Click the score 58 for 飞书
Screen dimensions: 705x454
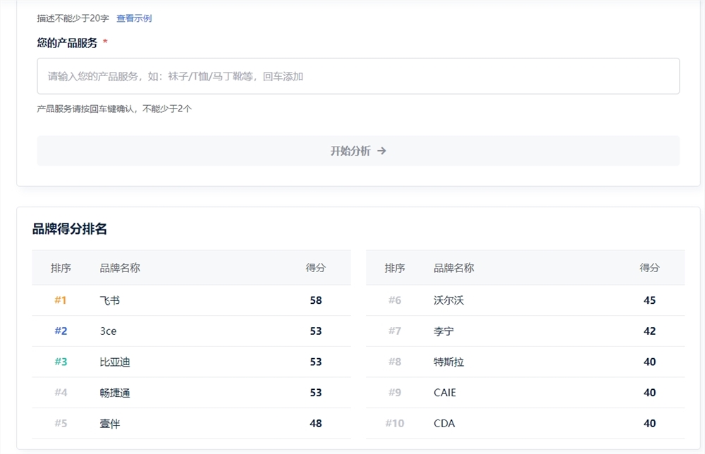(315, 300)
